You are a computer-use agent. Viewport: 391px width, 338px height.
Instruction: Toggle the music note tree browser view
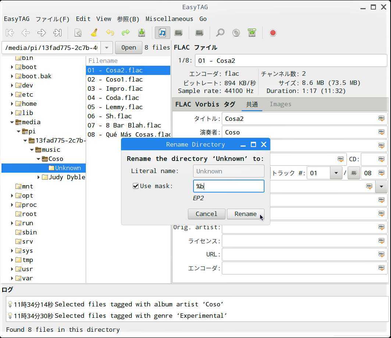tap(162, 33)
